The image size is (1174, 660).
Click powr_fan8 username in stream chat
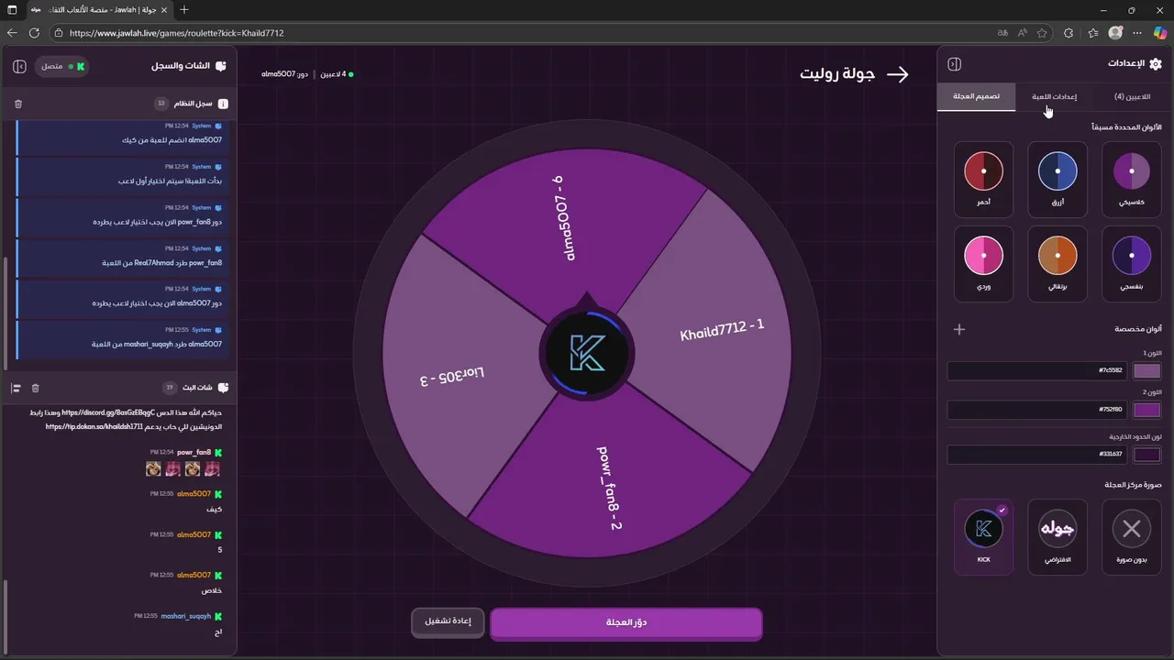click(x=194, y=452)
